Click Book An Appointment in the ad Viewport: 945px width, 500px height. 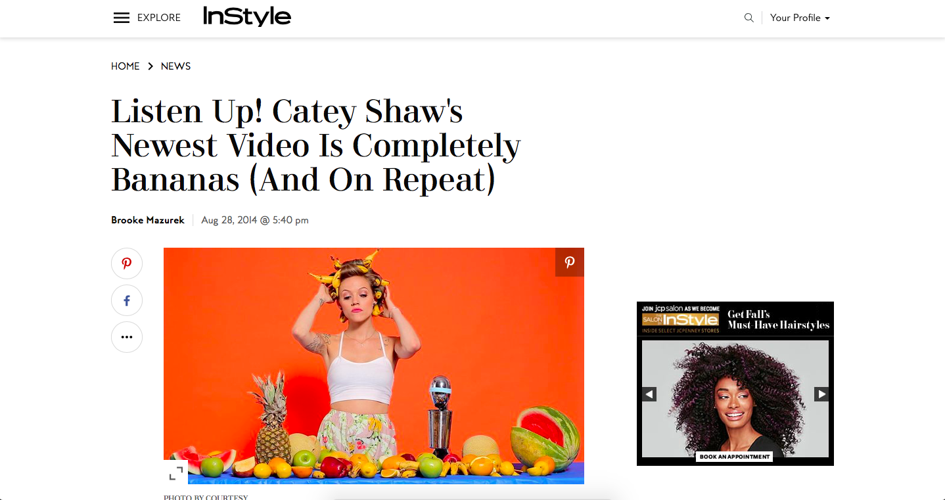[x=735, y=457]
